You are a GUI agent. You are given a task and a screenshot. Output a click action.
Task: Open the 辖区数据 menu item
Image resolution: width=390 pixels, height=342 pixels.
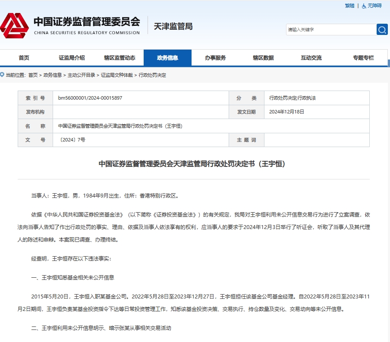tap(263, 58)
